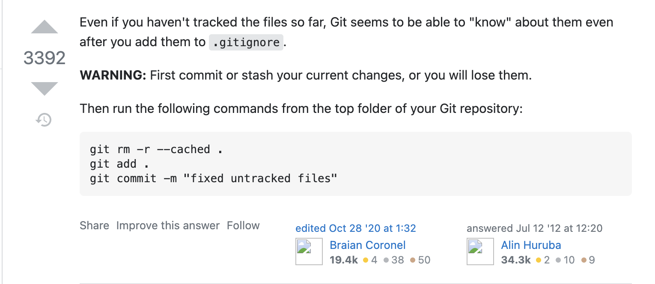655x284 pixels.
Task: Click Alin Huruba's avatar image
Action: click(480, 251)
